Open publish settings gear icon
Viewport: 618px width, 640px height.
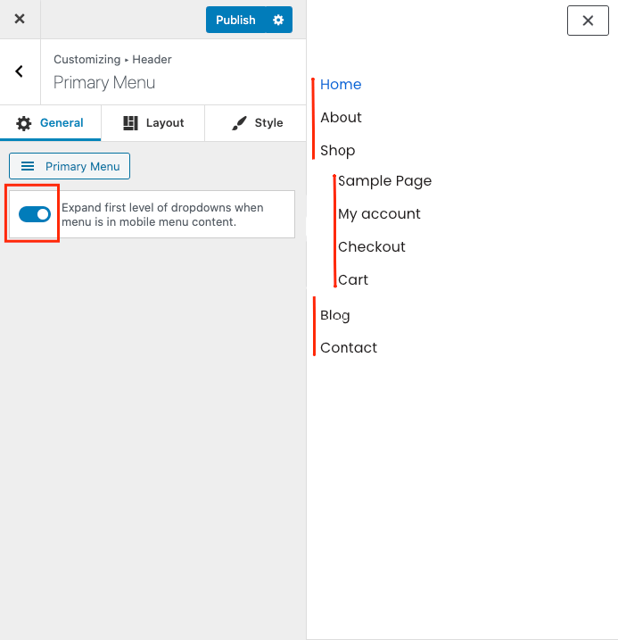coord(278,20)
